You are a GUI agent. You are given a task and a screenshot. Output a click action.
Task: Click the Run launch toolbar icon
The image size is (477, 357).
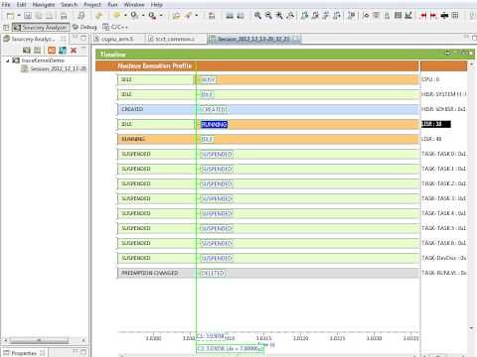(134, 15)
